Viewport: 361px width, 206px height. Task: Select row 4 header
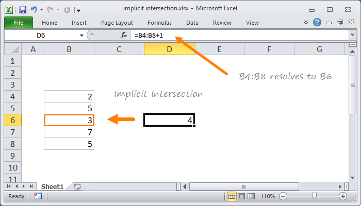(x=13, y=97)
